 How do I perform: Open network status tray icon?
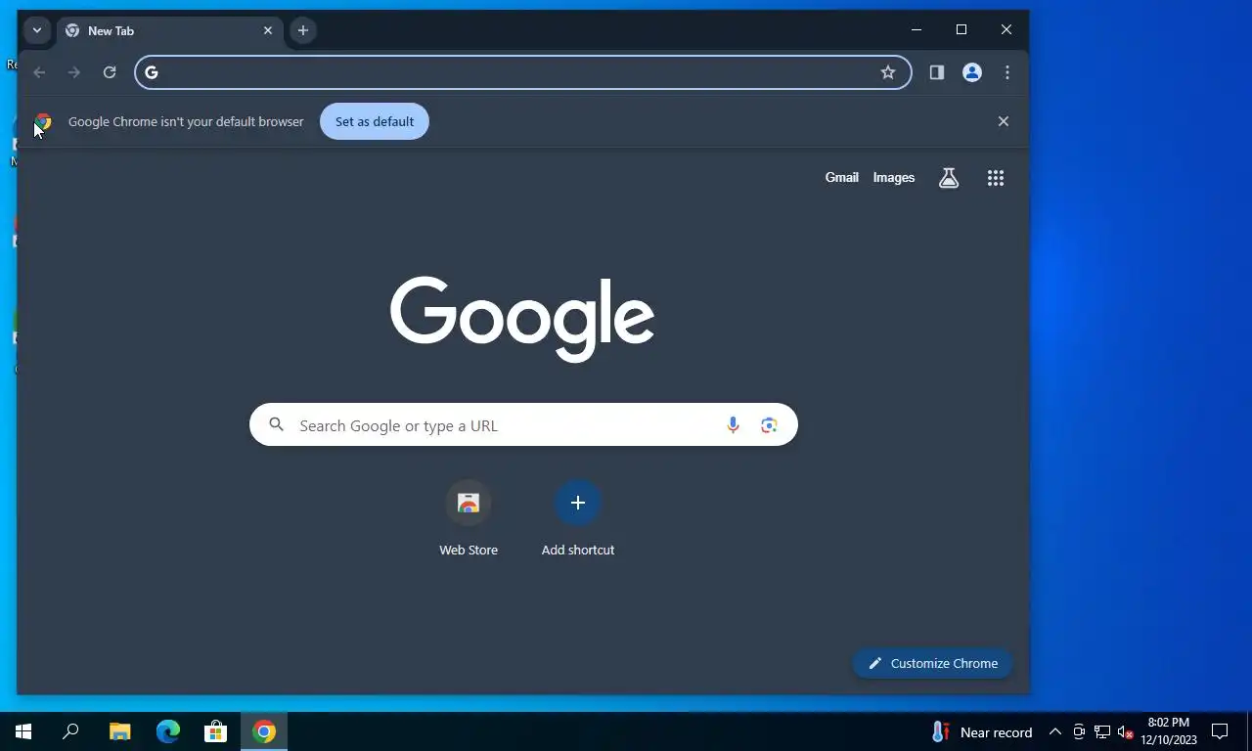click(1102, 731)
